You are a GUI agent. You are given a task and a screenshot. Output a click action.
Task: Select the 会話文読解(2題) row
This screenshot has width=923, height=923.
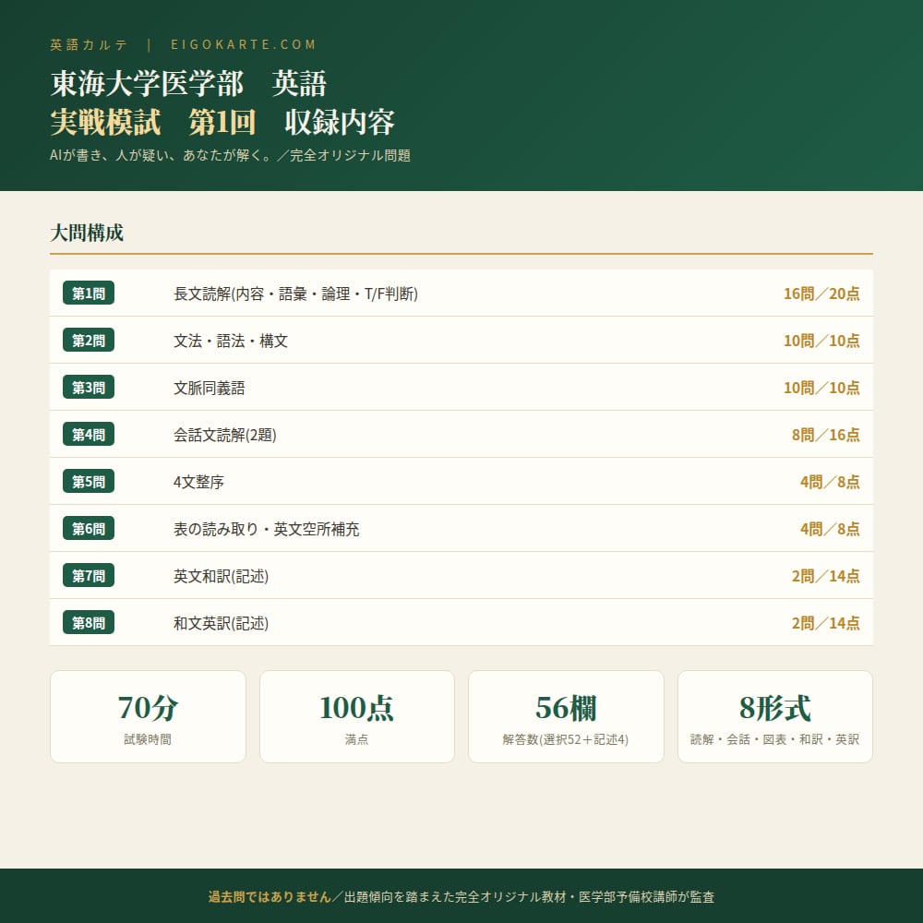point(461,435)
